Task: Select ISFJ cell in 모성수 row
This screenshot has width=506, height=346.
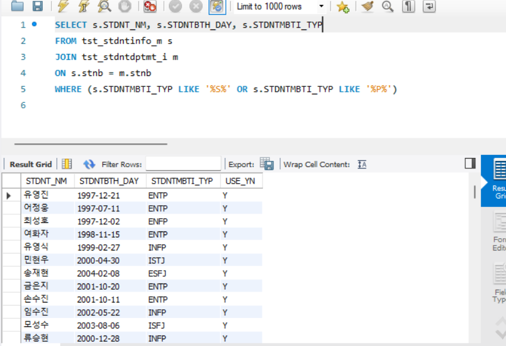Action: (x=184, y=325)
